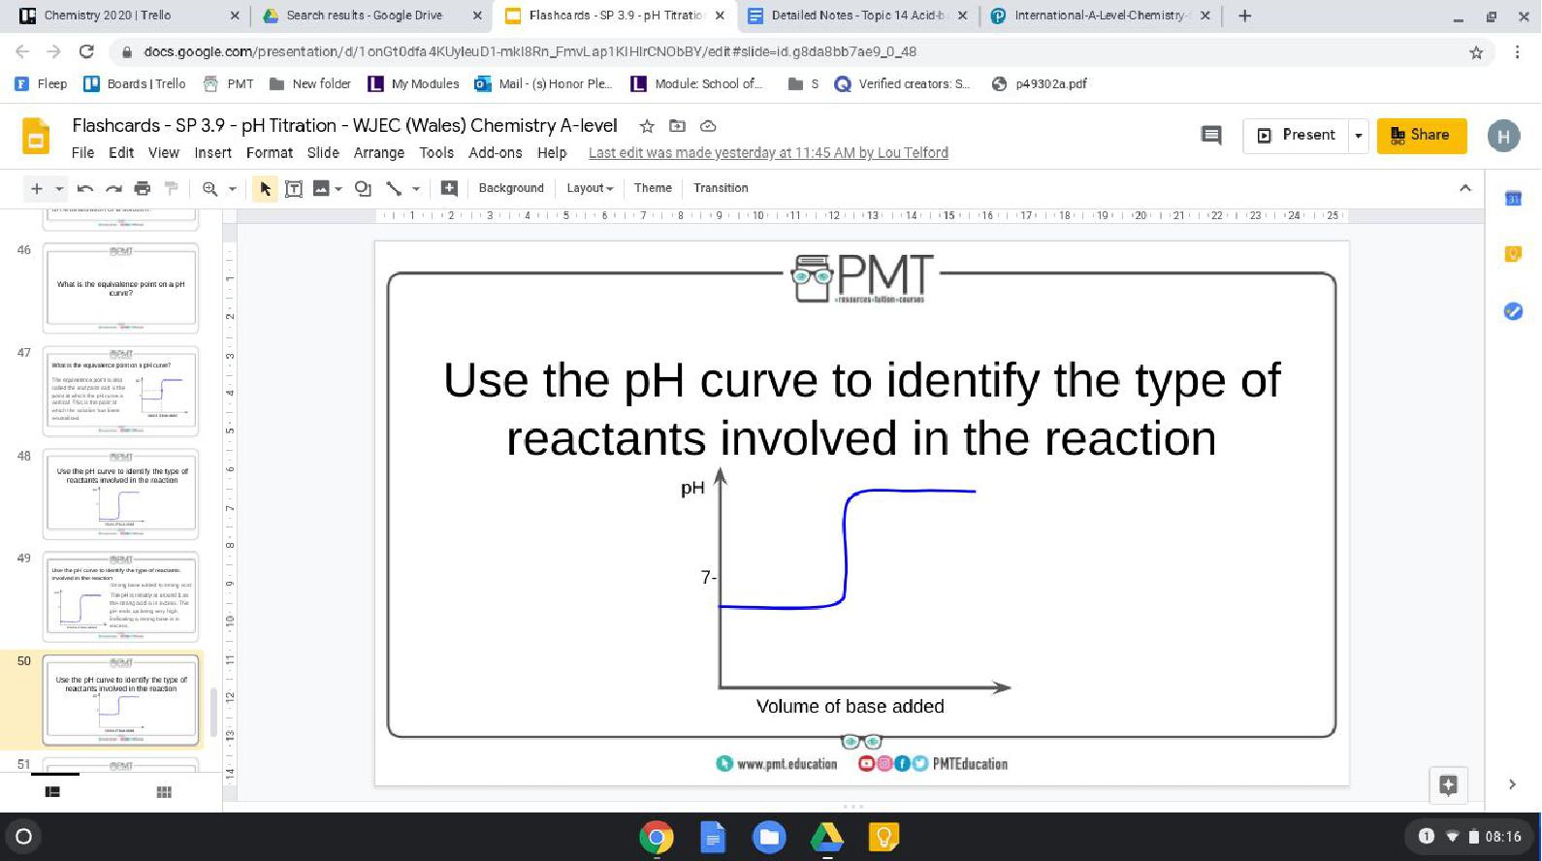Open comment history icon beside Present
The width and height of the screenshot is (1542, 861).
click(x=1211, y=135)
